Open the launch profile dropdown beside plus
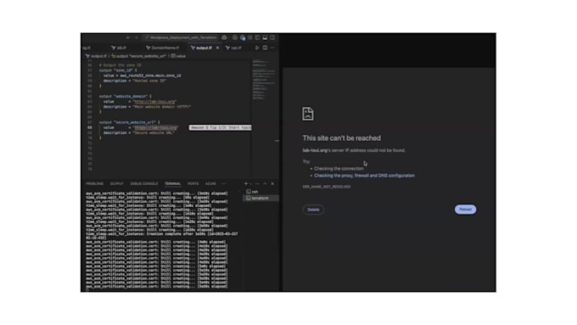This screenshot has height=325, width=577. click(251, 183)
